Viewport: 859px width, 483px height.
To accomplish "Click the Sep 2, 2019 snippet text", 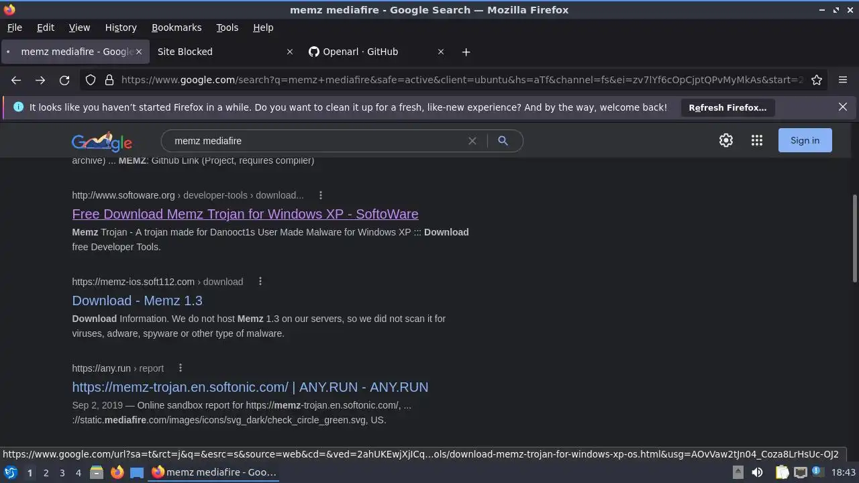I will 97,405.
